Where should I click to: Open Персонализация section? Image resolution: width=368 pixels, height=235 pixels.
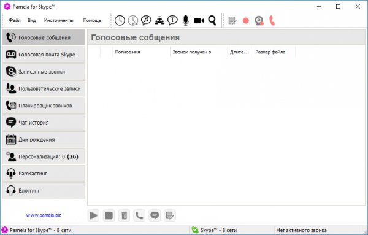click(44, 156)
